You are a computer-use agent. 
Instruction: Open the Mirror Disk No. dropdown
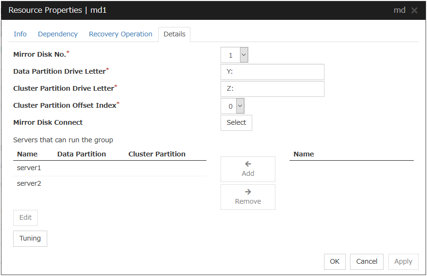(234, 55)
